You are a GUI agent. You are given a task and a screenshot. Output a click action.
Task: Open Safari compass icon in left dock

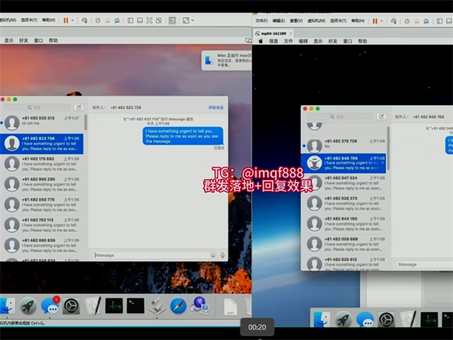(178, 306)
